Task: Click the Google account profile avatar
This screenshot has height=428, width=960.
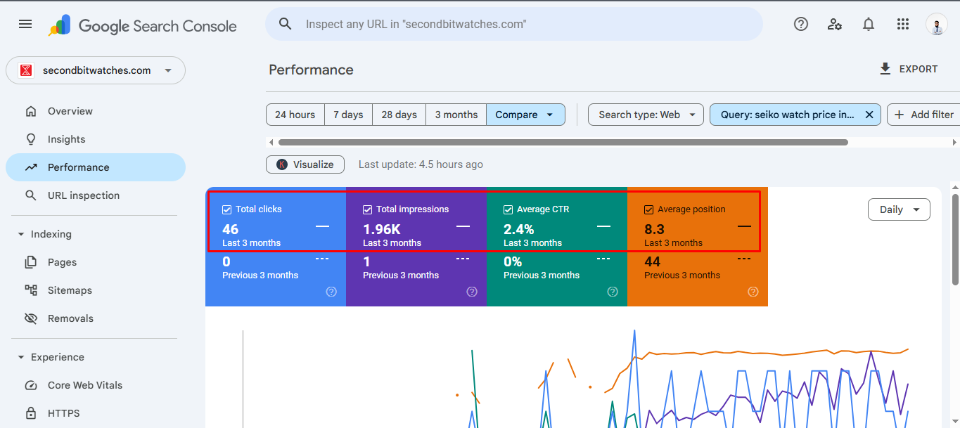Action: (x=936, y=25)
